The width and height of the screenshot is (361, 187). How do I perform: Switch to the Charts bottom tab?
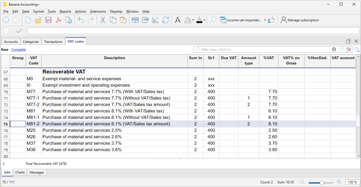click(20, 172)
